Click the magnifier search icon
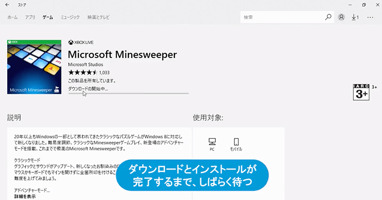 (x=328, y=17)
